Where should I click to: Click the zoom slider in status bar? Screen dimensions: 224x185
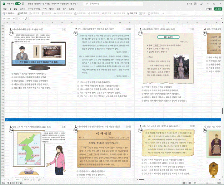coord(207,183)
